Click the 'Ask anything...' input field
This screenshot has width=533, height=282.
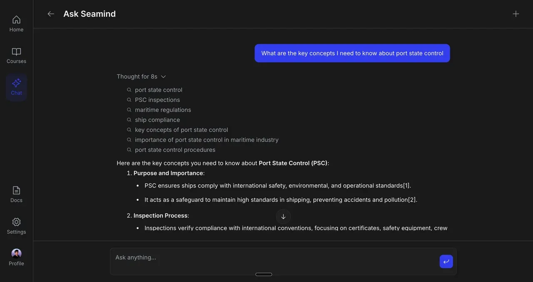click(275, 258)
